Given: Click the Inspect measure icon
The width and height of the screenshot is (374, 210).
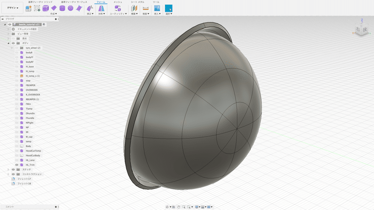Looking at the screenshot, I should [x=145, y=8].
